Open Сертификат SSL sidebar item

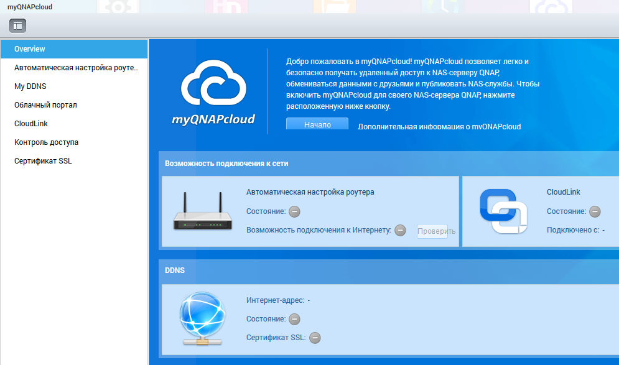[x=43, y=161]
